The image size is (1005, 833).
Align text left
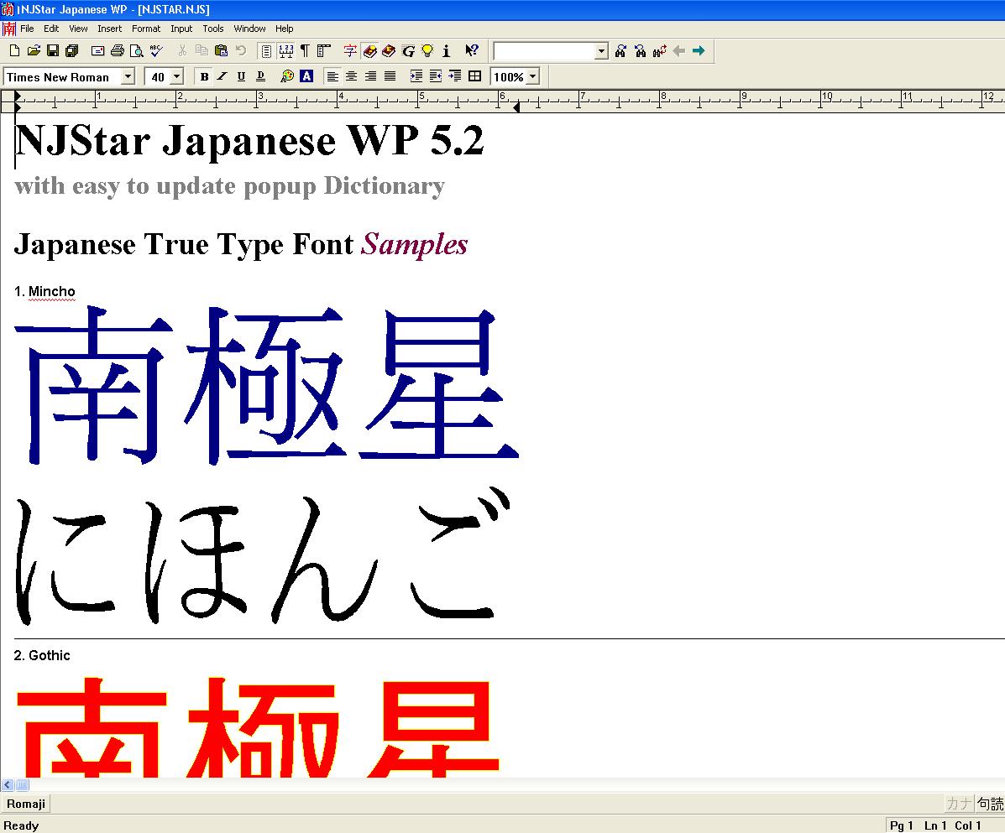point(332,77)
